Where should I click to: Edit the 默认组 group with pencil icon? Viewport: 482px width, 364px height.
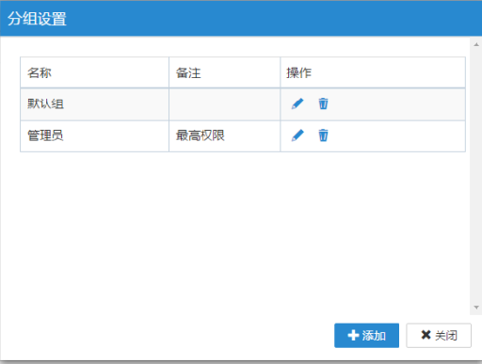coord(297,103)
